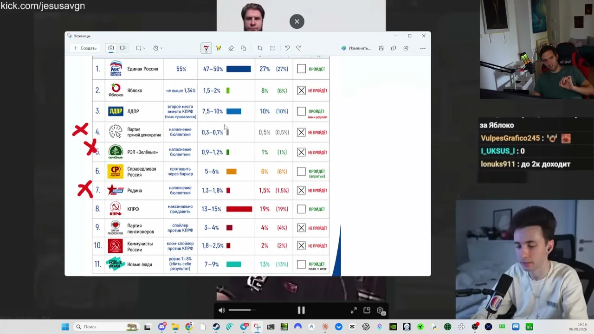Click the "РЭП «Зелёные»" party name

(x=142, y=152)
